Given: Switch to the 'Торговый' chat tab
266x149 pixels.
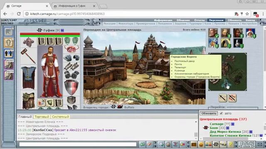Looking at the screenshot, I should pyautogui.click(x=42, y=117).
